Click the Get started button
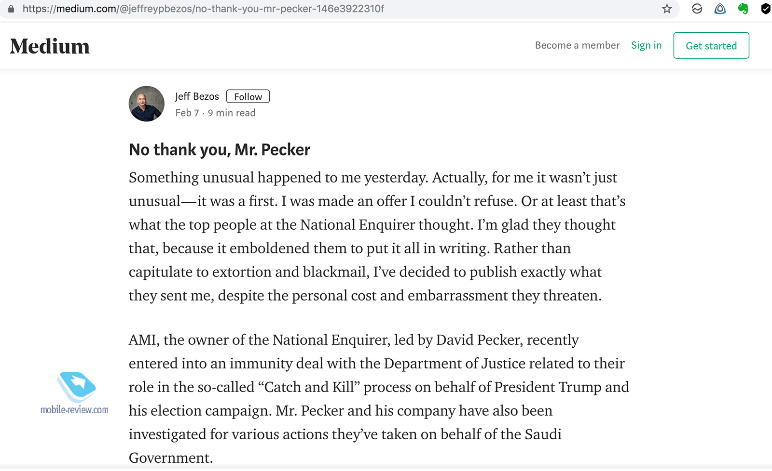Screen dimensions: 772x471 pyautogui.click(x=711, y=46)
